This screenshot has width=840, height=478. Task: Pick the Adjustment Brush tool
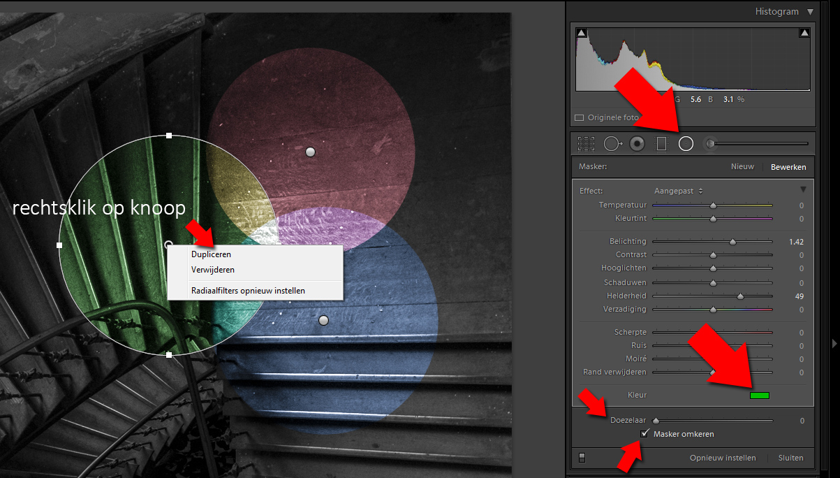(x=710, y=144)
